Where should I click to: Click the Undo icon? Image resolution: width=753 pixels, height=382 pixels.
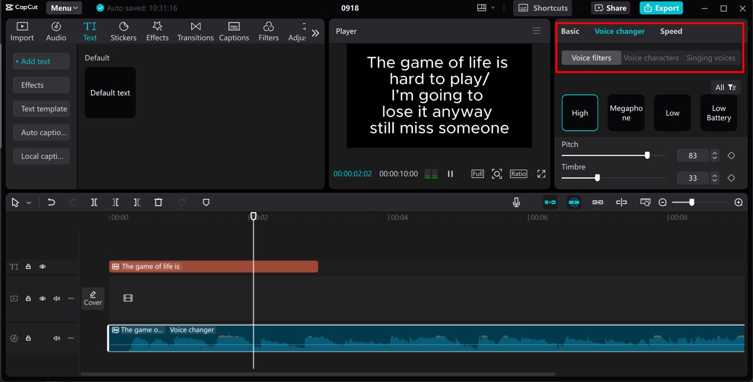[x=51, y=202]
